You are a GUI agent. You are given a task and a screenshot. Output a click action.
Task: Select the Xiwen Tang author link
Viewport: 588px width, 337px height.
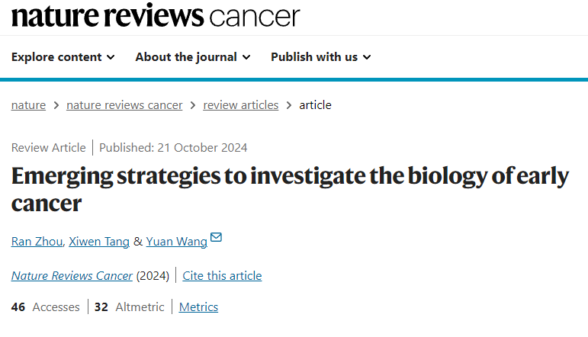tap(99, 242)
